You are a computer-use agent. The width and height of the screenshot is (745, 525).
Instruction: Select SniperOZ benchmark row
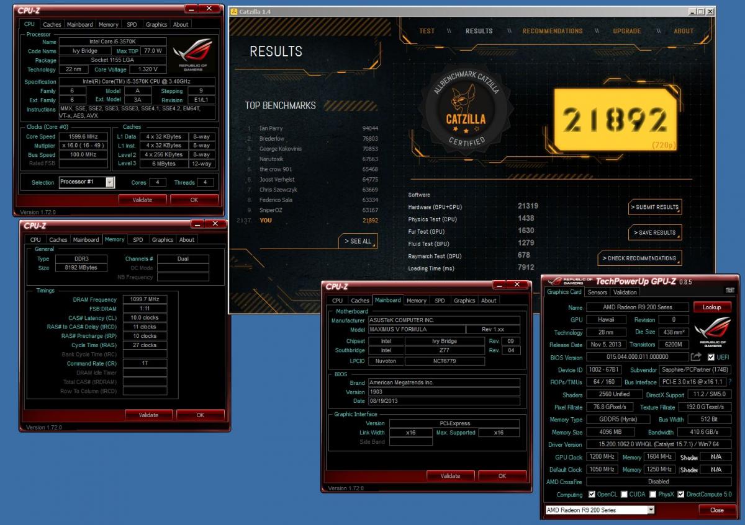(x=312, y=210)
